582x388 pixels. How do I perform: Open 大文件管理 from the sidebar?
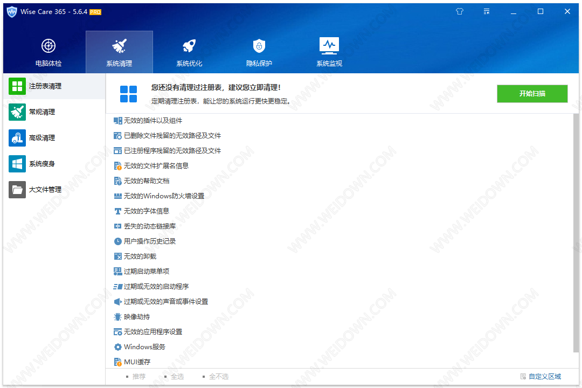click(x=45, y=190)
